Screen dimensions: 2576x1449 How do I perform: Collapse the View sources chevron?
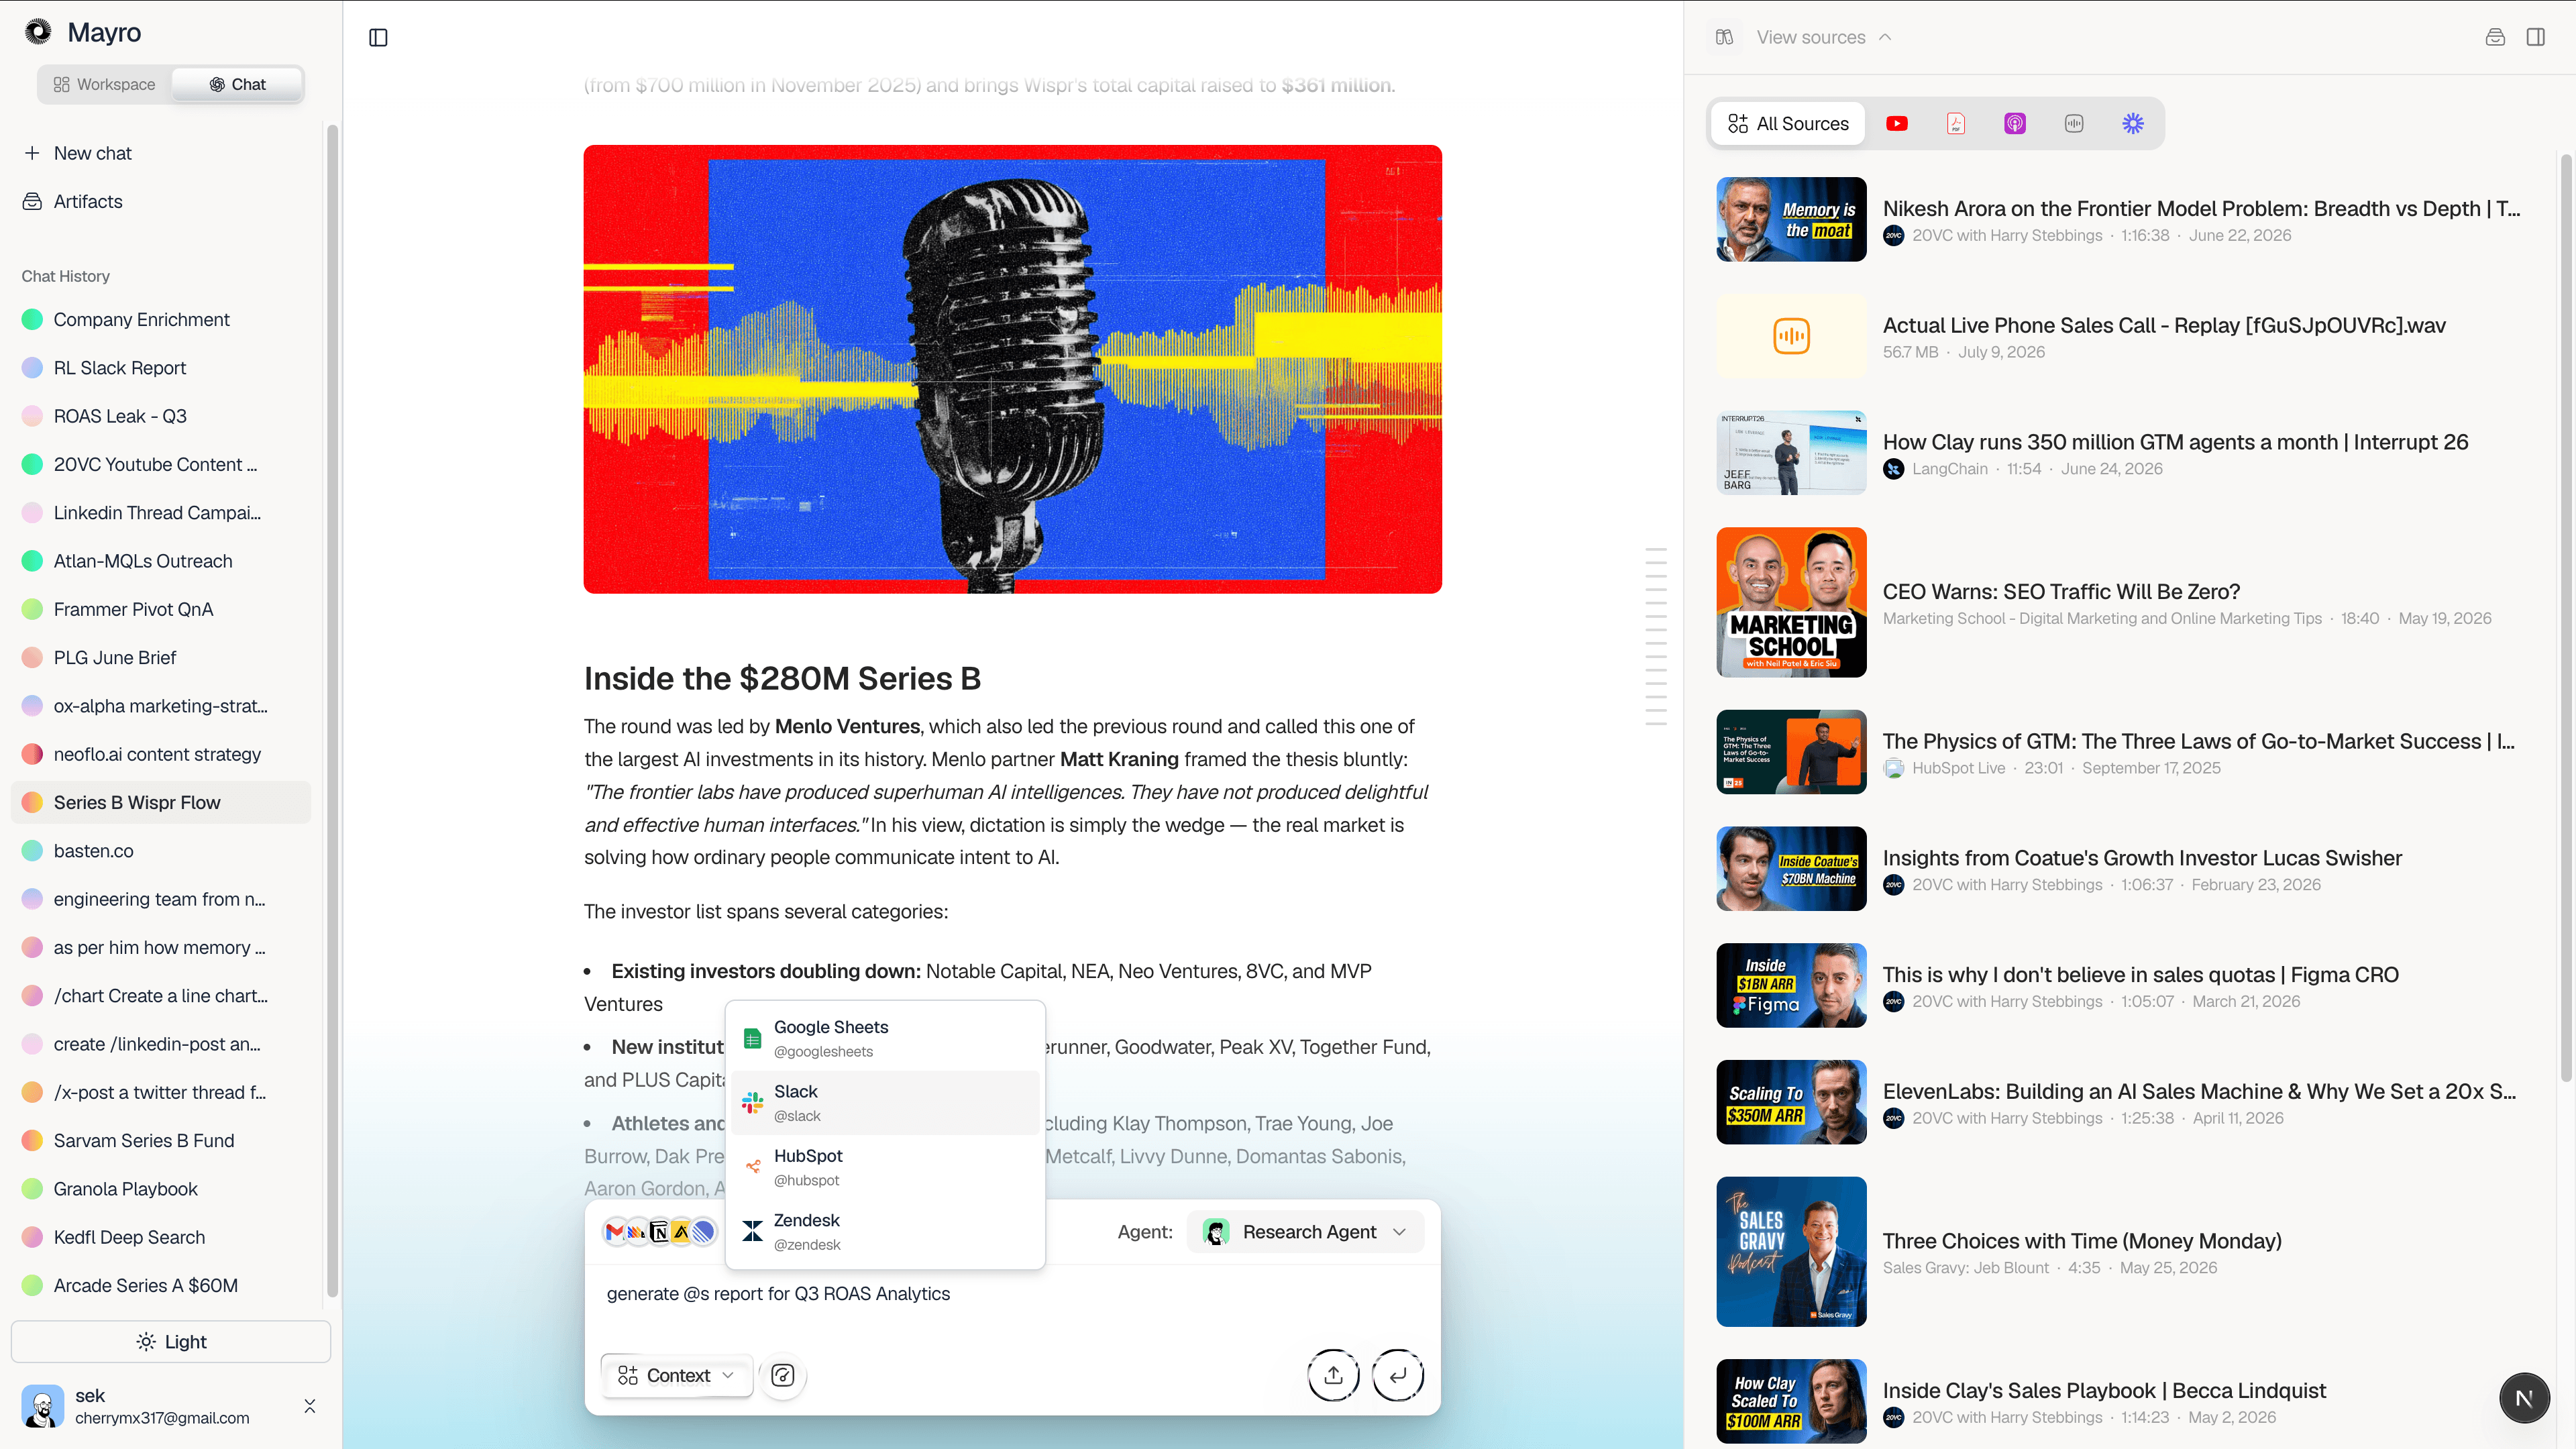click(1885, 37)
